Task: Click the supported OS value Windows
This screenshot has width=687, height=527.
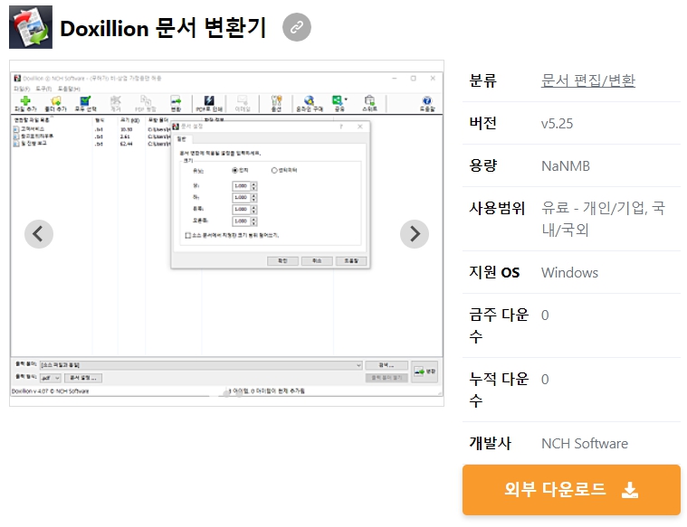Action: (569, 273)
